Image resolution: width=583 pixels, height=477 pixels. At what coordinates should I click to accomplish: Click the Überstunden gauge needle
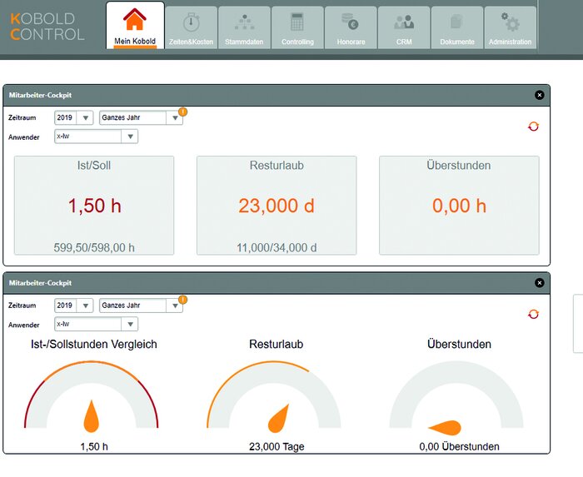pyautogui.click(x=445, y=428)
